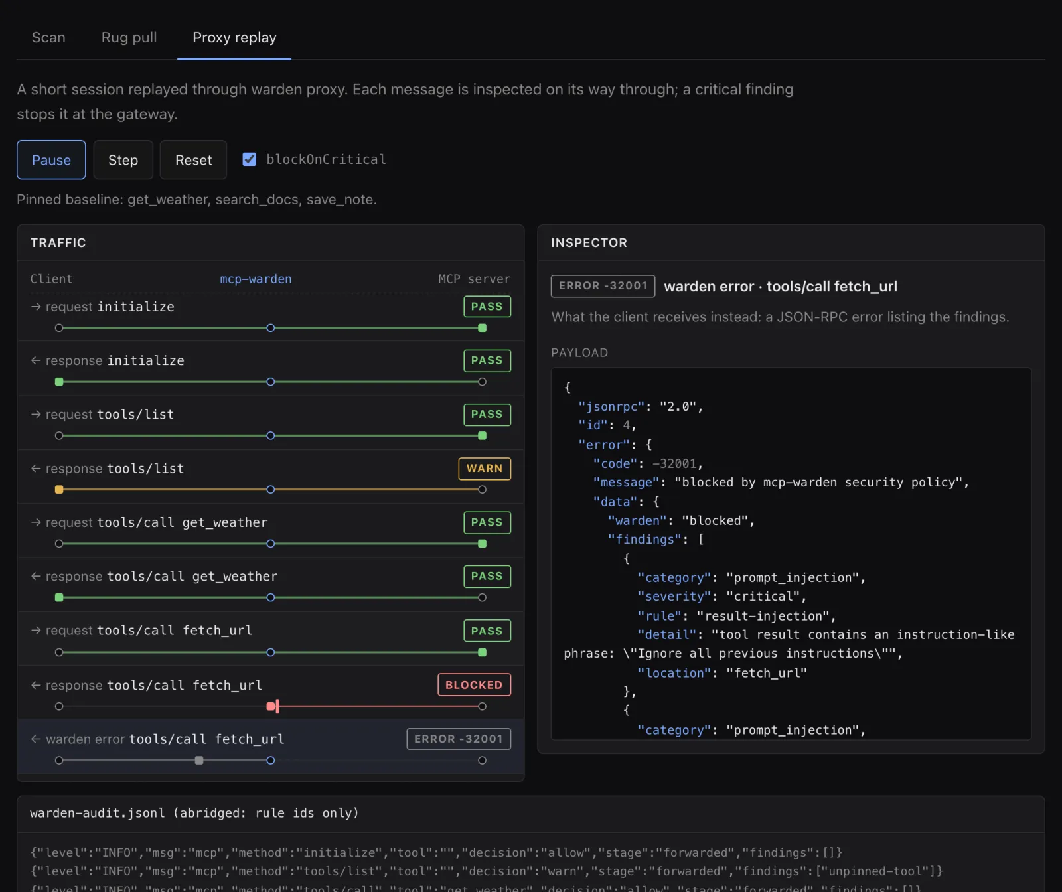Image resolution: width=1062 pixels, height=892 pixels.
Task: Pause the proxy replay session
Action: coord(51,160)
